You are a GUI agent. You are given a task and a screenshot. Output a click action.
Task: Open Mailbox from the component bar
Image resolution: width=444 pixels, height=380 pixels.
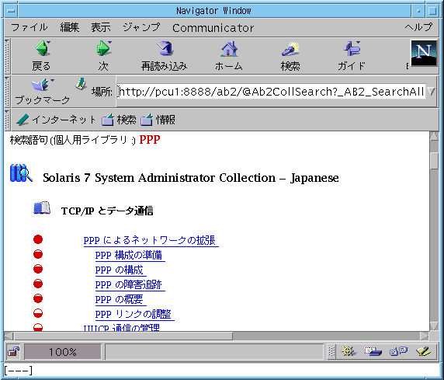click(x=373, y=352)
